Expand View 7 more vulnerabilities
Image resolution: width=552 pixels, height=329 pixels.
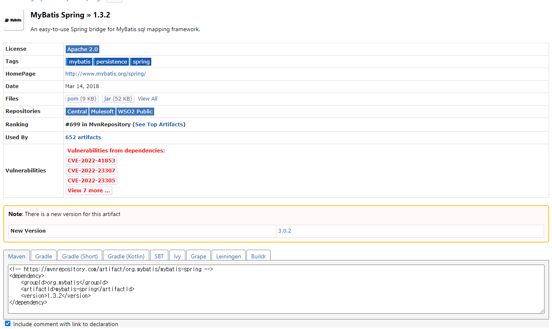89,191
